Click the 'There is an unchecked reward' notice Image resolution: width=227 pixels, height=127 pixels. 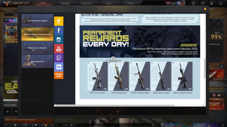pyautogui.click(x=29, y=120)
